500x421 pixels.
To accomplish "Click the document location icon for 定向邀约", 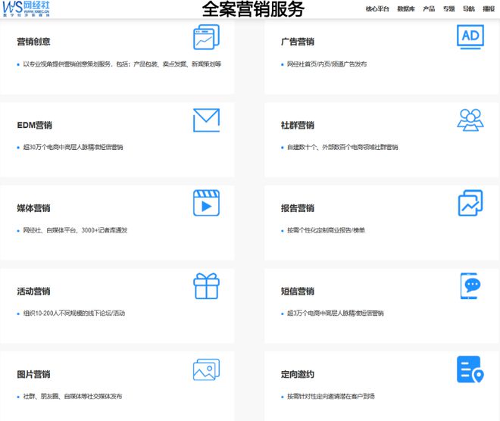I will tap(470, 370).
